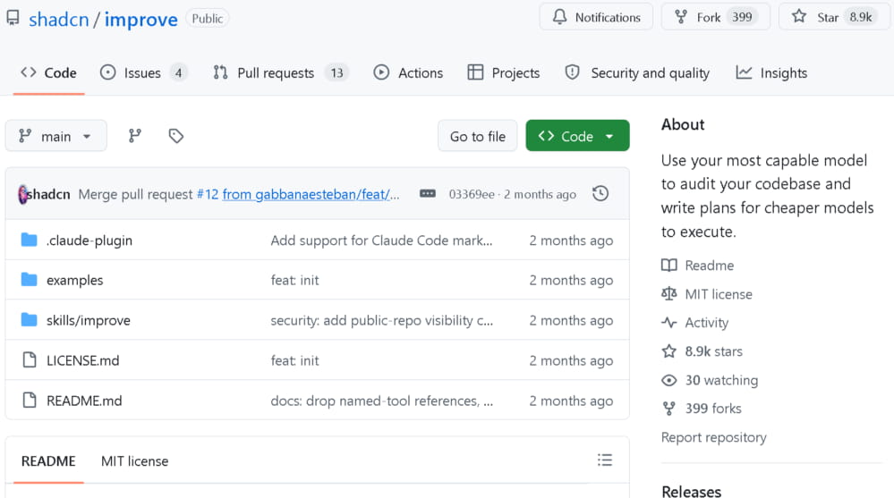Open the improve repository link
The width and height of the screenshot is (894, 498).
pos(140,20)
